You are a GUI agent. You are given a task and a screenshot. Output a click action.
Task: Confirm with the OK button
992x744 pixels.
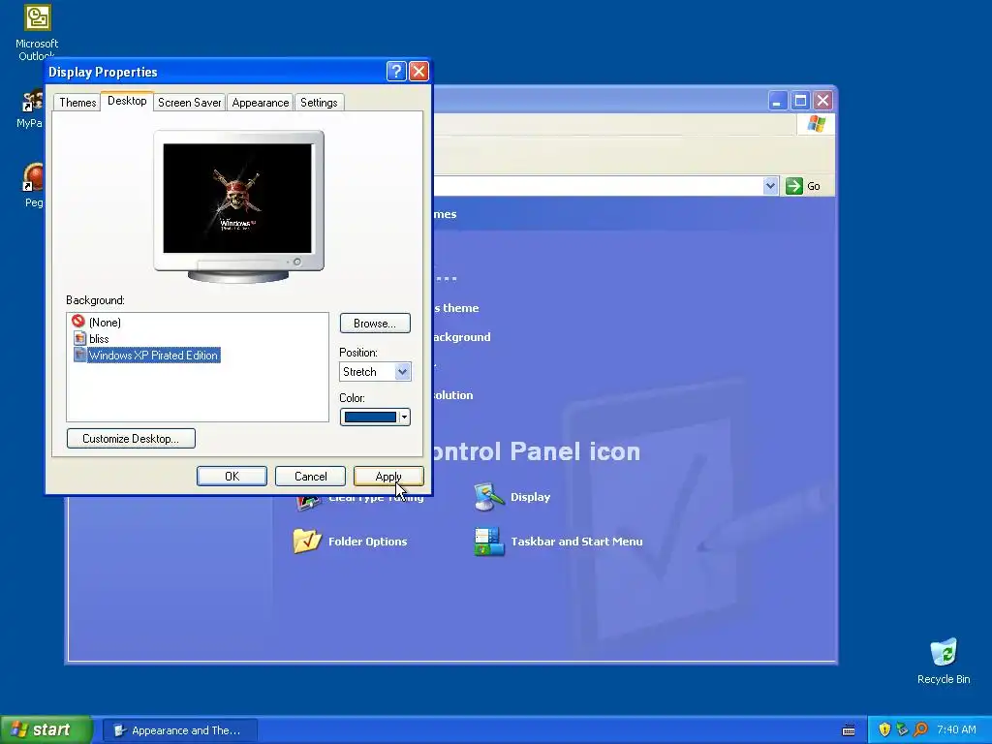[232, 477]
